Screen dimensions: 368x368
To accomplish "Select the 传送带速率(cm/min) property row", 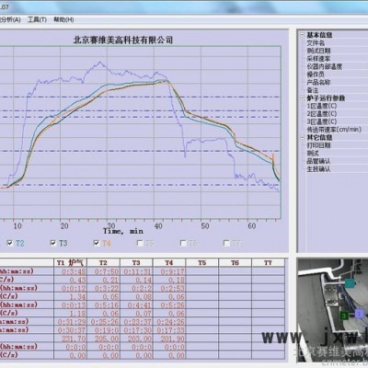I will tap(333, 130).
